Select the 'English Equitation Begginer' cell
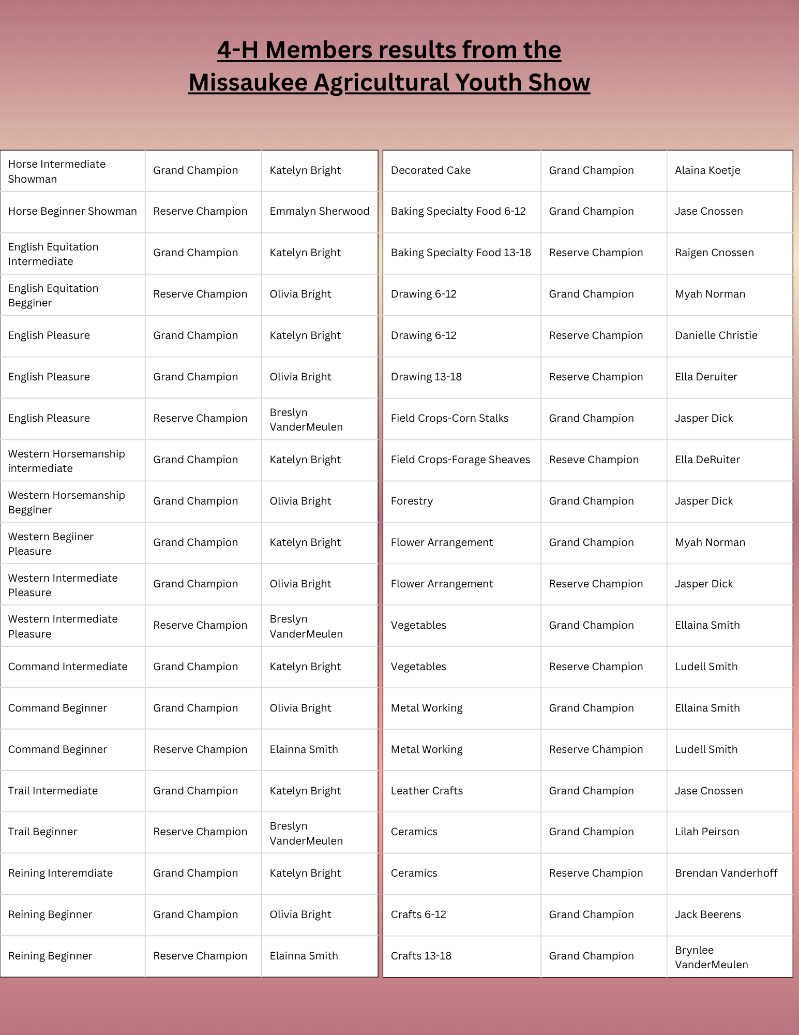 point(73,295)
